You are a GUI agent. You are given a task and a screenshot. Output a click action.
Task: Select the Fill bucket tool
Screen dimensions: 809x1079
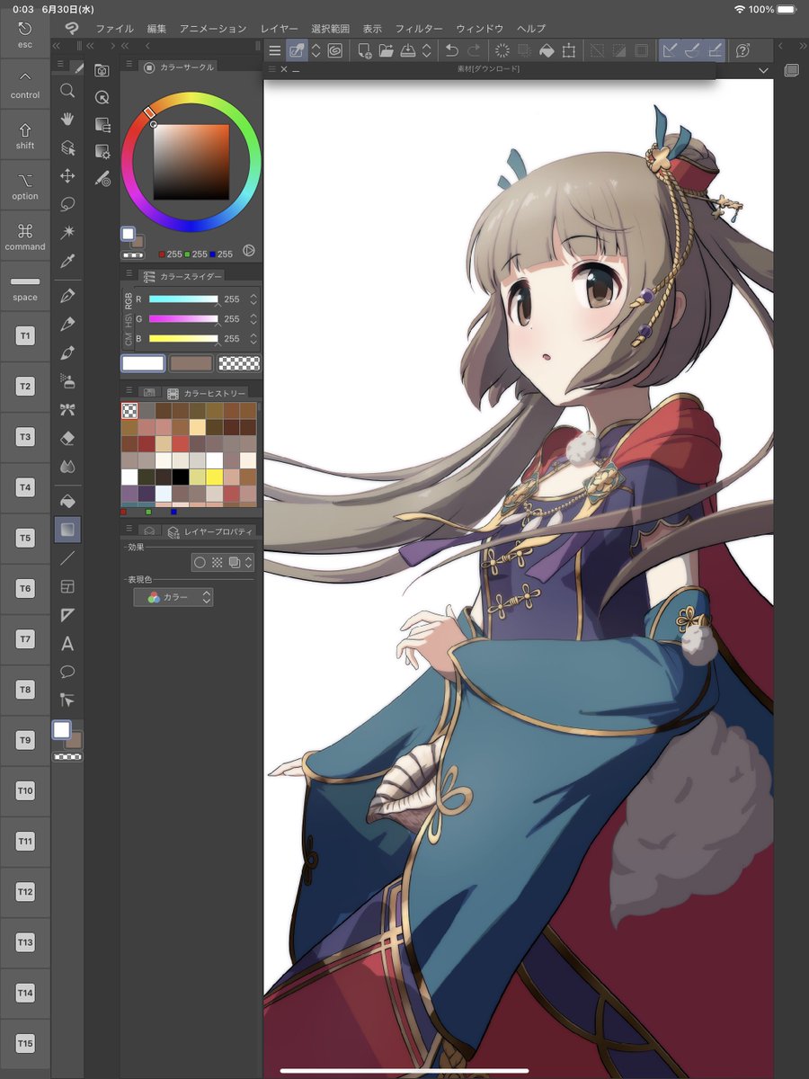pyautogui.click(x=67, y=501)
